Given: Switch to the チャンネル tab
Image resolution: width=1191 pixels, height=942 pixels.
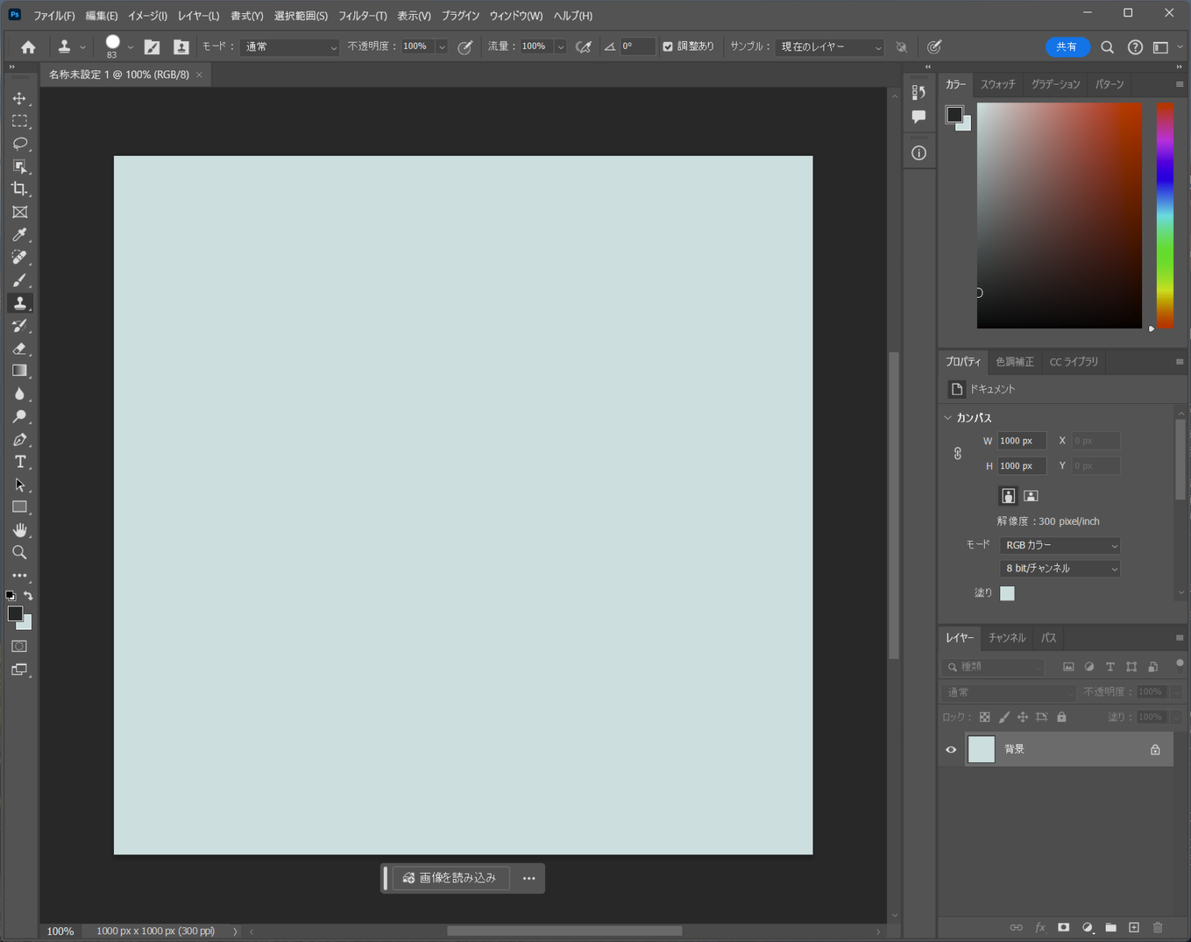Looking at the screenshot, I should coord(1006,637).
